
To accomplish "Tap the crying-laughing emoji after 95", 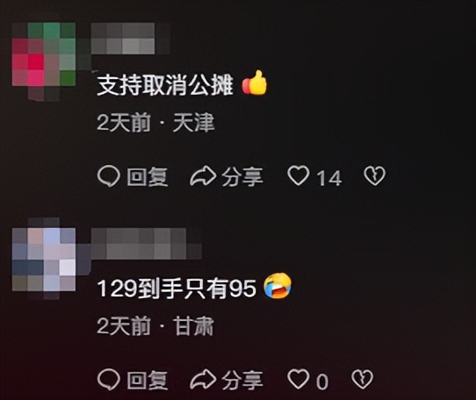I will click(x=278, y=286).
